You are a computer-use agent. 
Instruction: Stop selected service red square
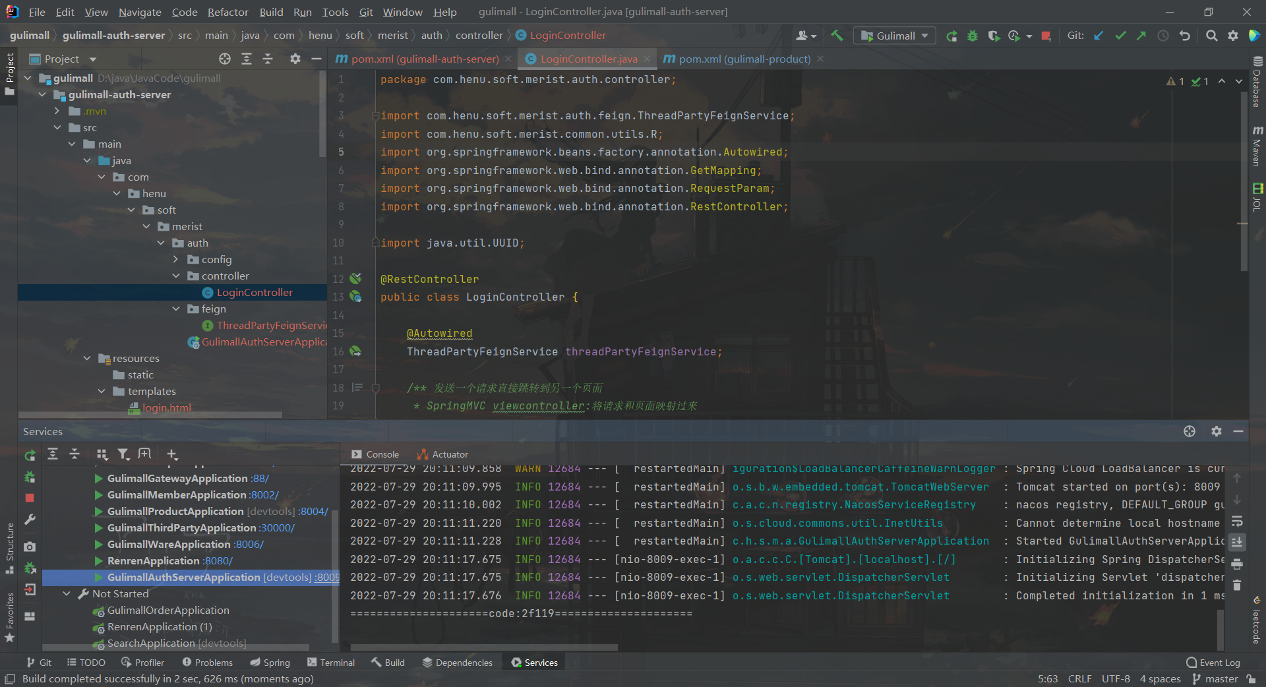click(30, 498)
